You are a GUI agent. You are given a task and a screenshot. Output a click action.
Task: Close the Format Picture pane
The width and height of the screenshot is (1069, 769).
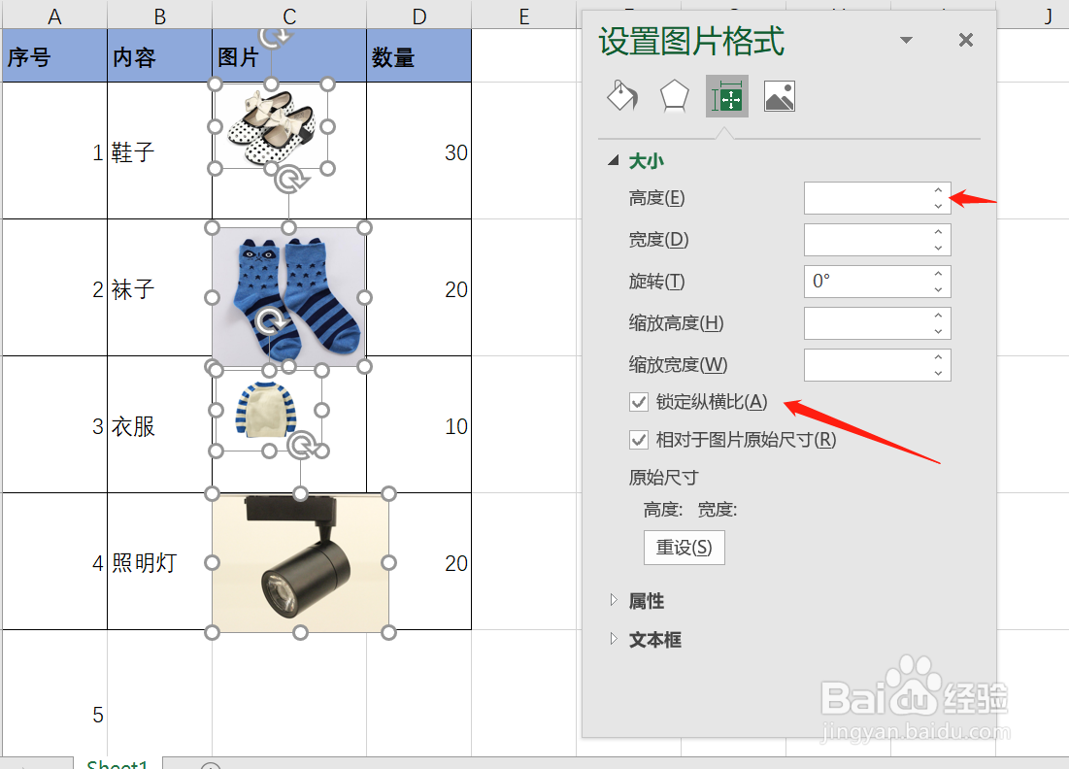[x=965, y=40]
